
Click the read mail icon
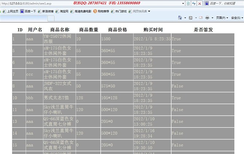click(201, 18)
